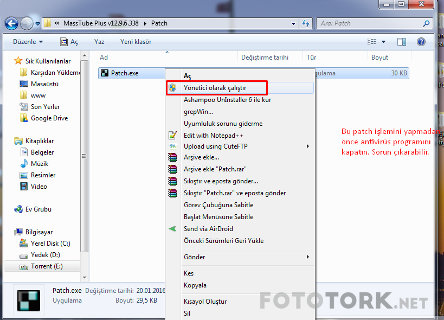Click the AirDroid green arrow icon

click(x=172, y=228)
